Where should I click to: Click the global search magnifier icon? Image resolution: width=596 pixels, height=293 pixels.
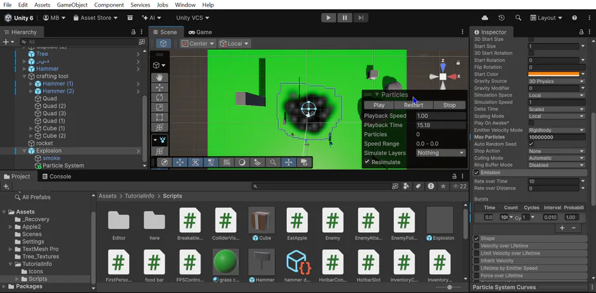[518, 18]
